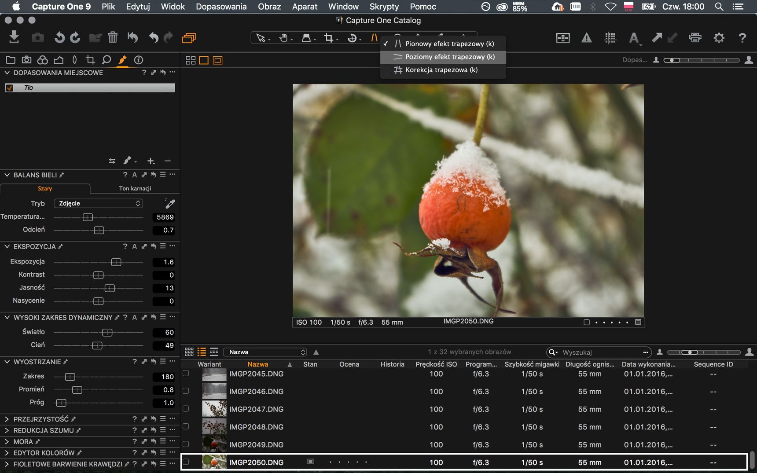Collapse WYSOKI ZAKRES DYNAMICZNY panel
The height and width of the screenshot is (473, 757).
click(x=7, y=317)
